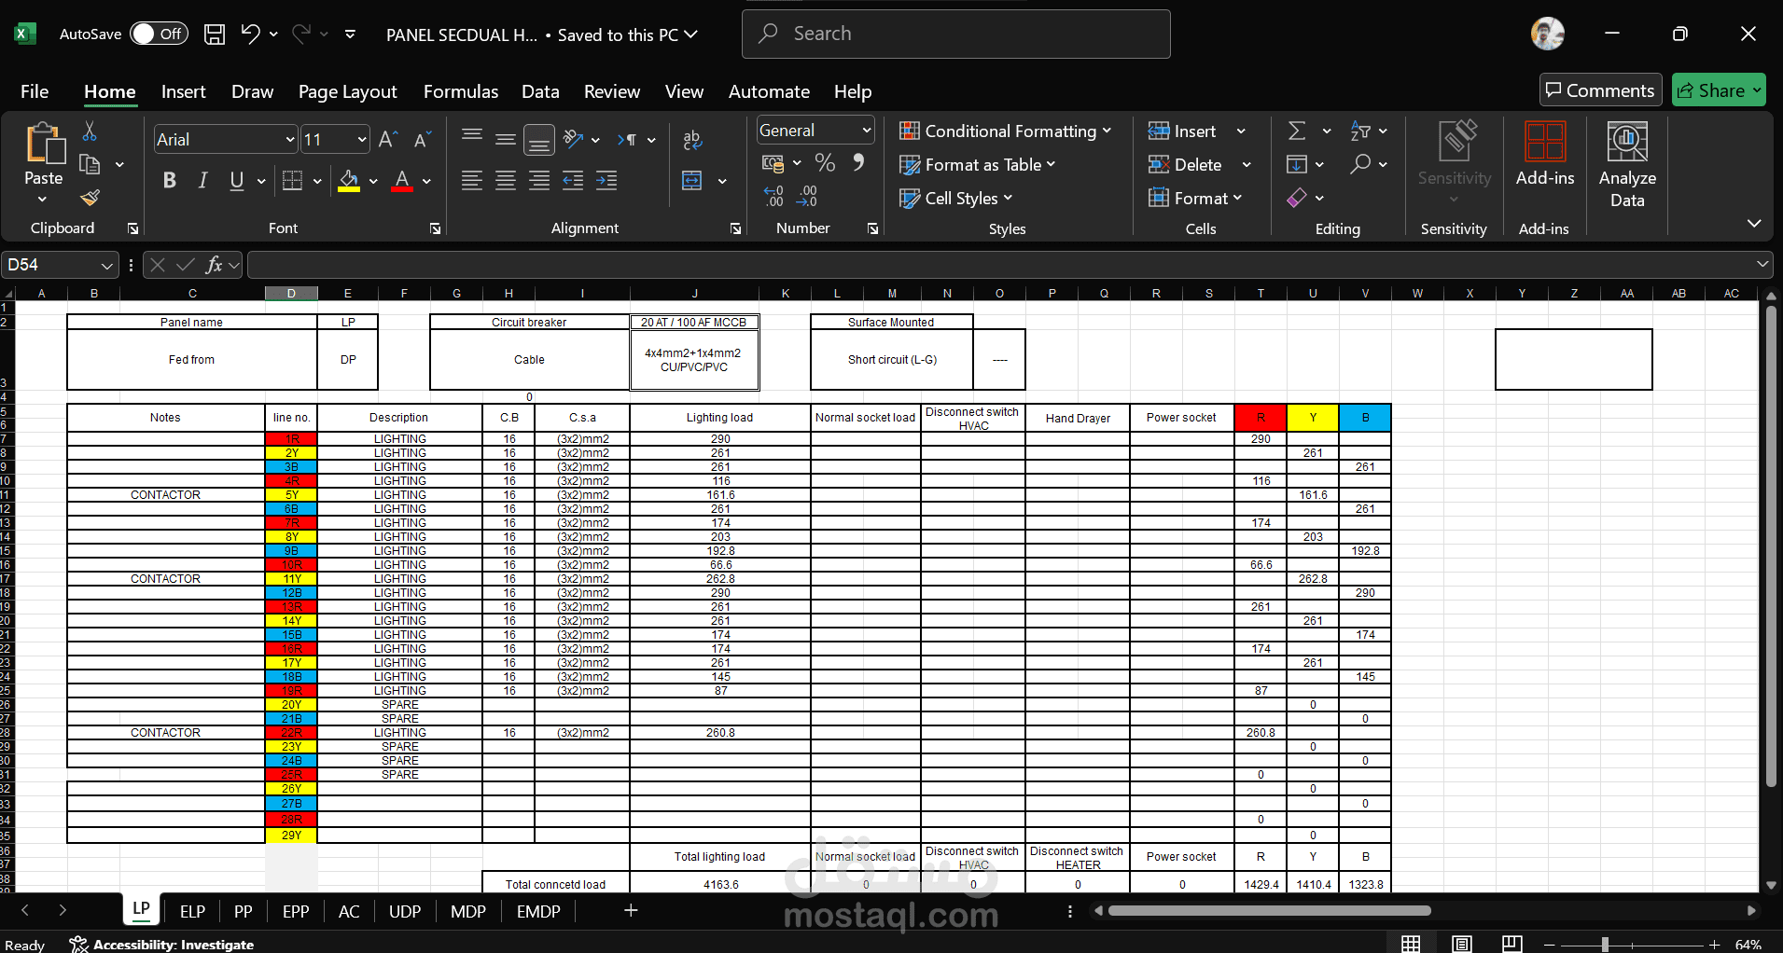Expand Conditional Formatting menu
1783x953 pixels.
(x=1005, y=131)
